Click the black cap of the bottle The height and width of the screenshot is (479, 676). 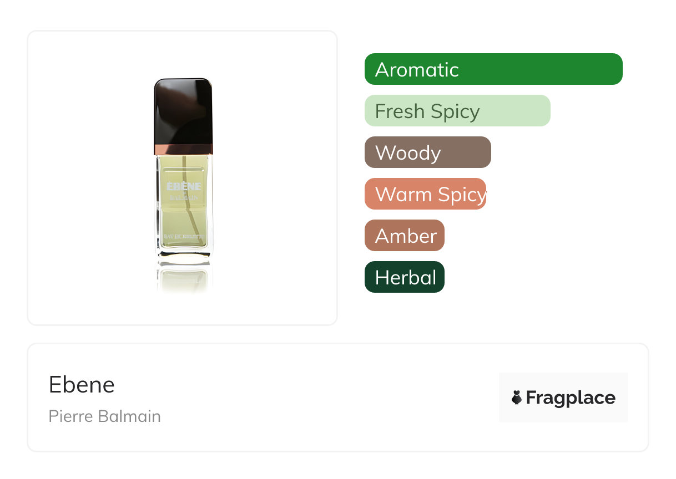coord(183,111)
